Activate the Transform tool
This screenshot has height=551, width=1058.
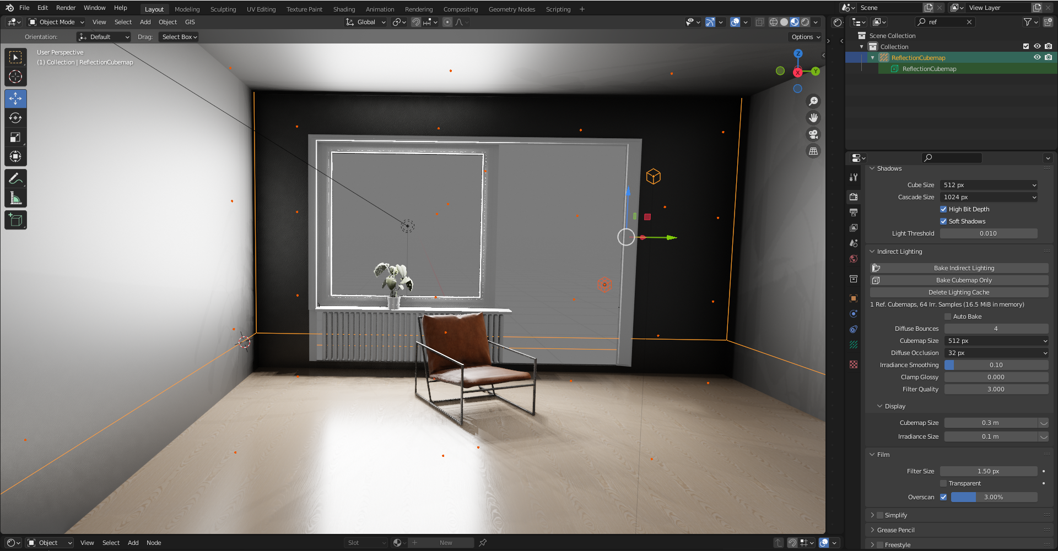coord(15,156)
